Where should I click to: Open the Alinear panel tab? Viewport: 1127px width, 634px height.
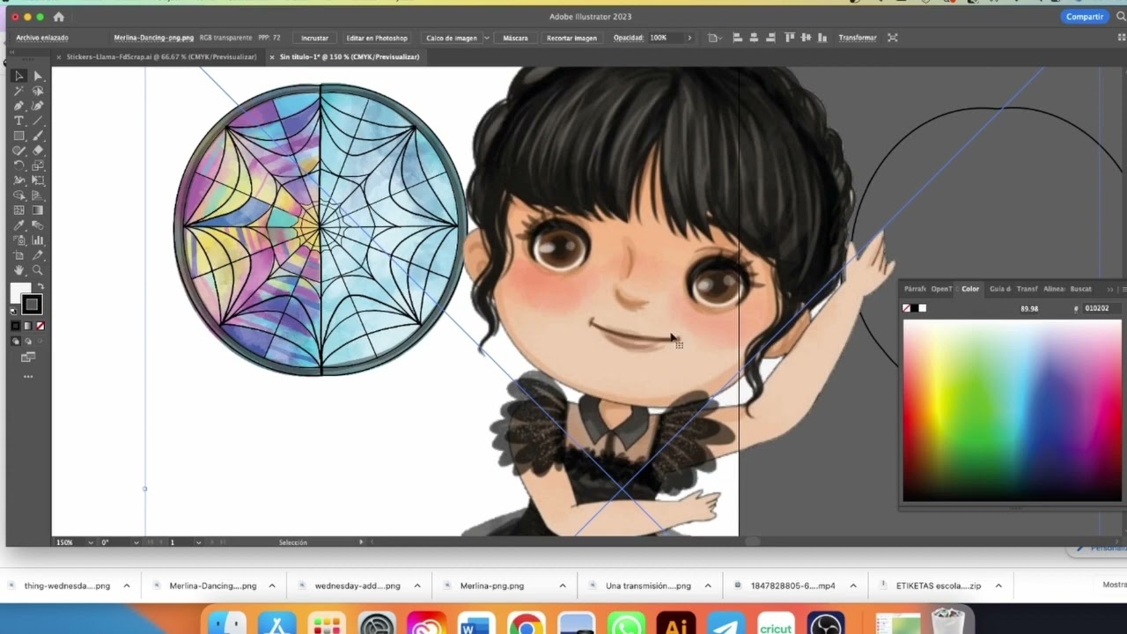coord(1054,289)
